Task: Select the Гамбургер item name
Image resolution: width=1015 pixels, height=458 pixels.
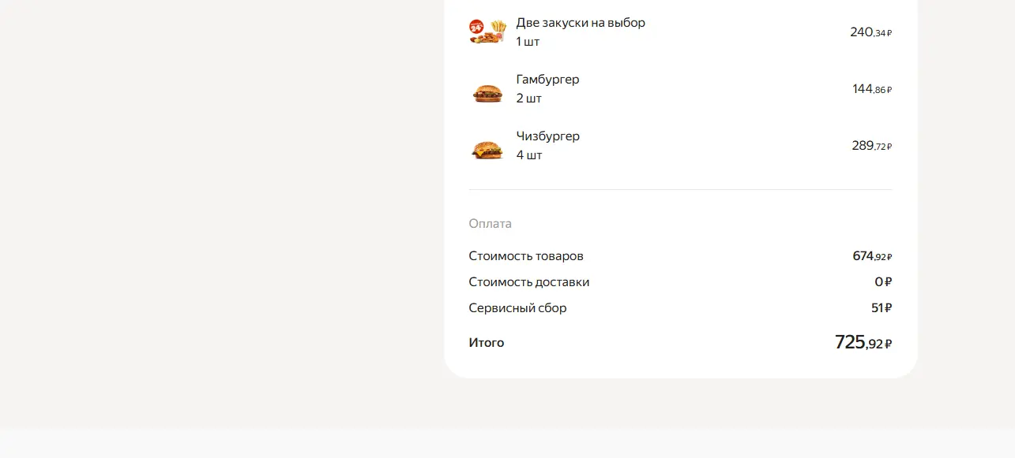Action: [547, 80]
